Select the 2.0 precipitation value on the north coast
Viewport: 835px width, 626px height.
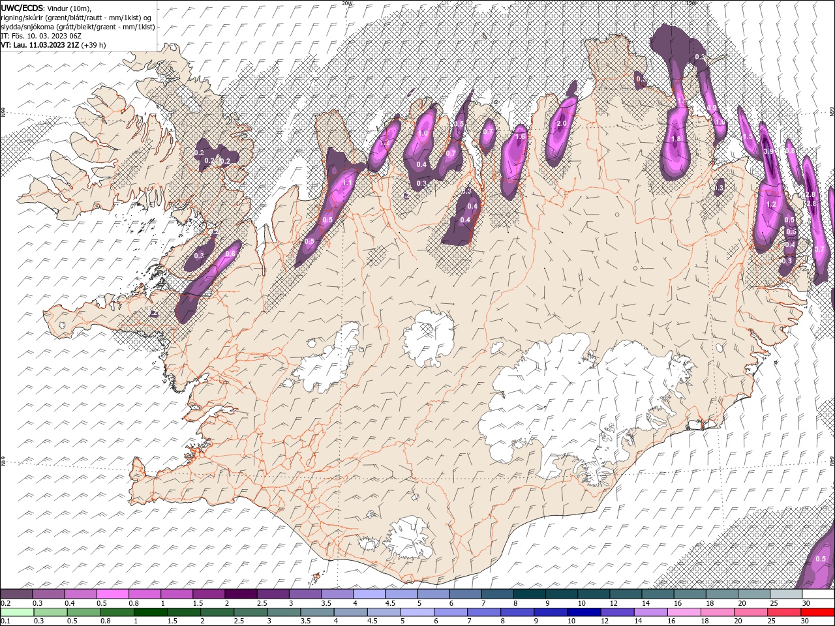[561, 124]
